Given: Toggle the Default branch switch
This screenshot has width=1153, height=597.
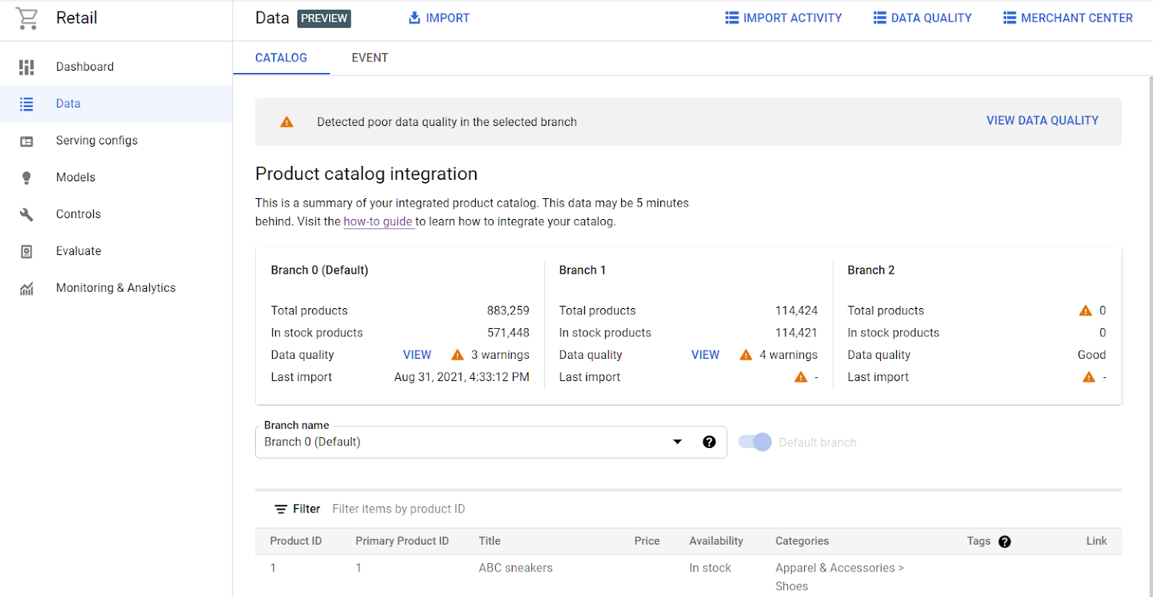Looking at the screenshot, I should (755, 442).
